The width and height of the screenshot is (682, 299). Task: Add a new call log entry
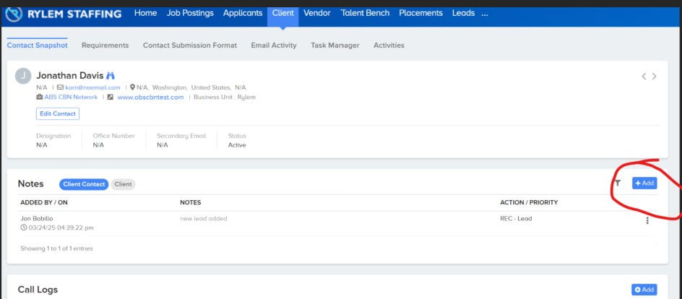(x=644, y=290)
